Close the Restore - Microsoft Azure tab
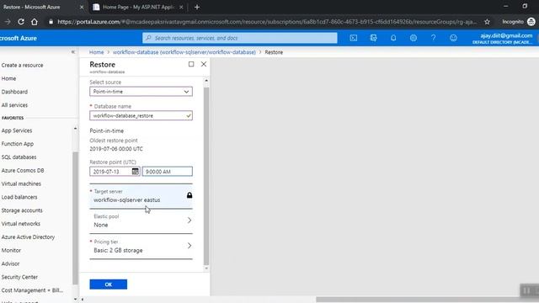The height and width of the screenshot is (303, 539). coord(82,7)
